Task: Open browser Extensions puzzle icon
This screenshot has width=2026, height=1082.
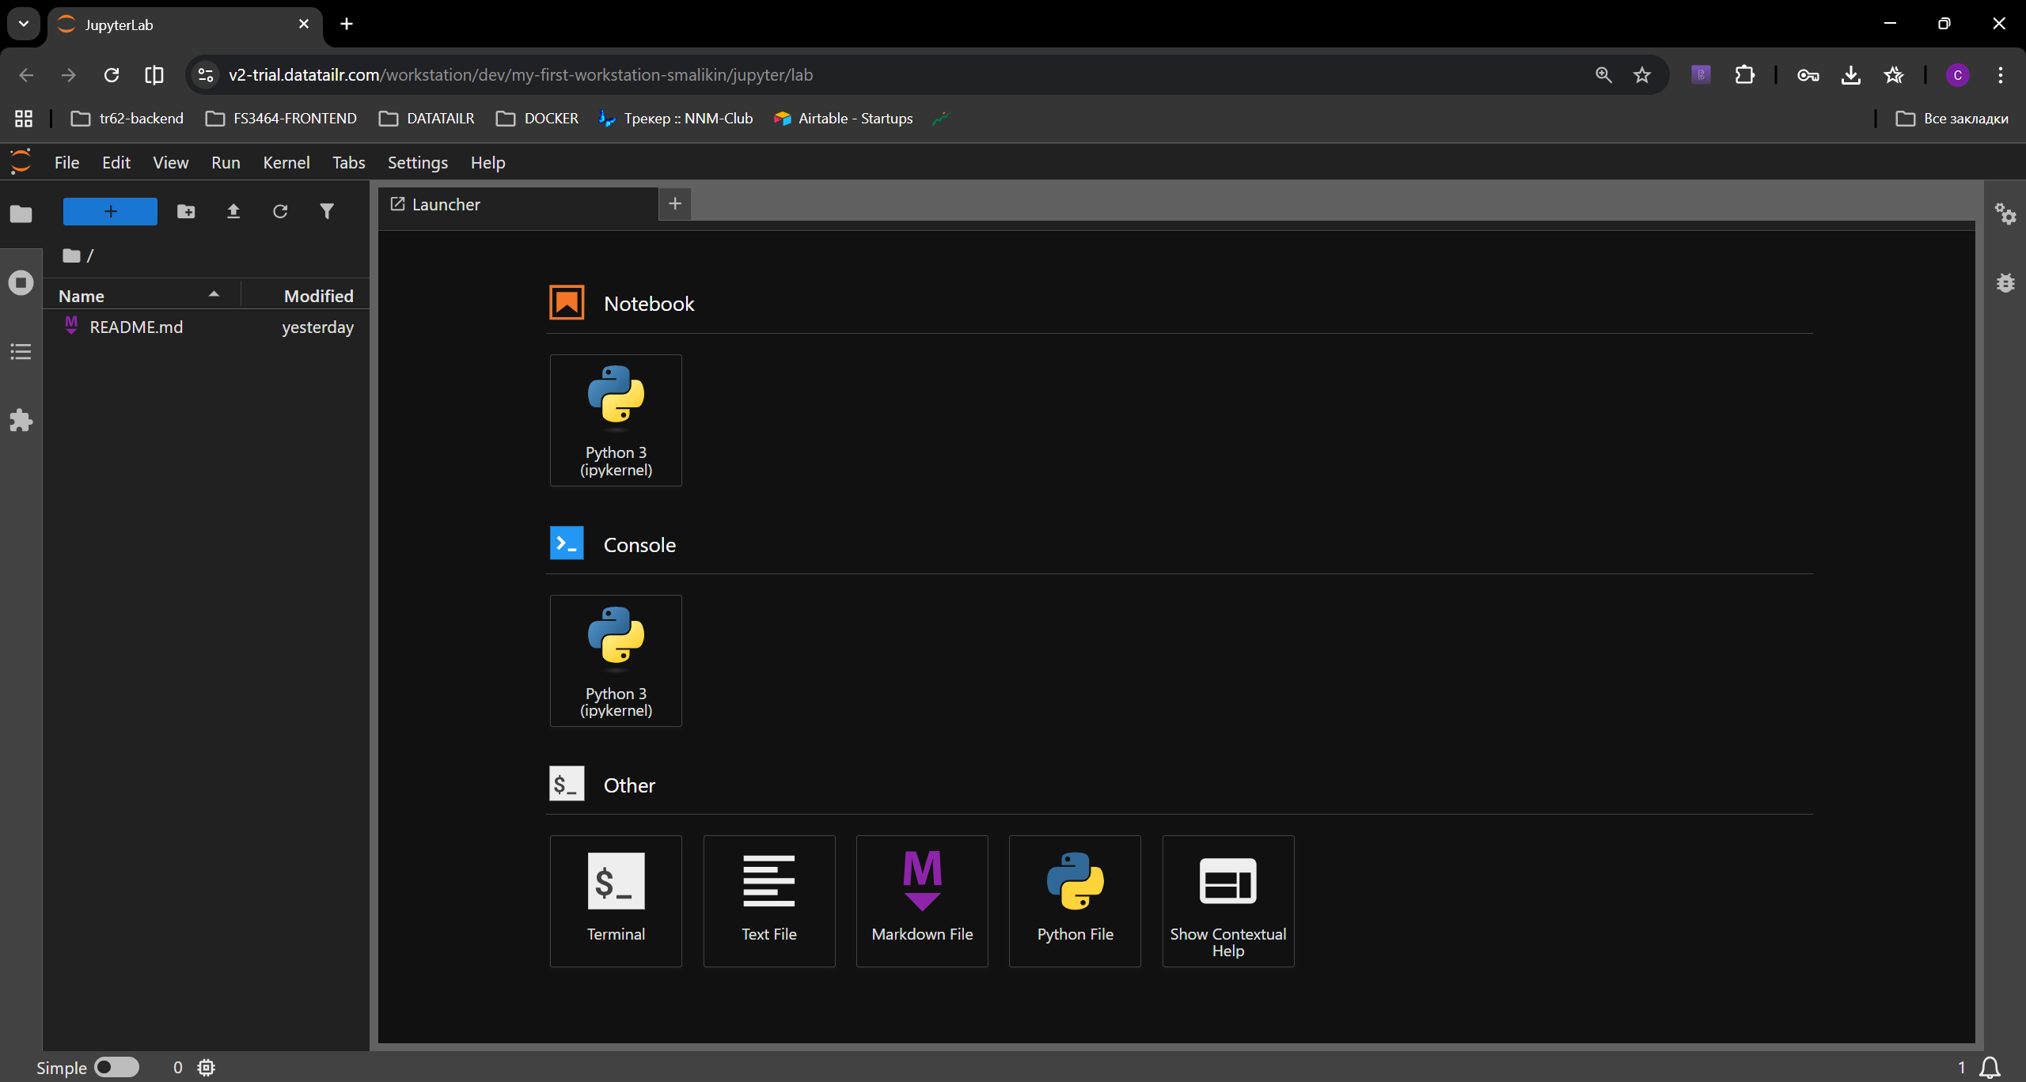Action: pyautogui.click(x=1745, y=75)
